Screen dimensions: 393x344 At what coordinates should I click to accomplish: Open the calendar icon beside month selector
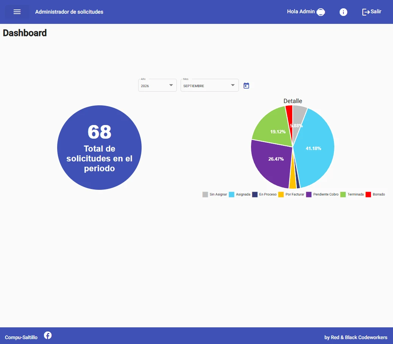246,86
